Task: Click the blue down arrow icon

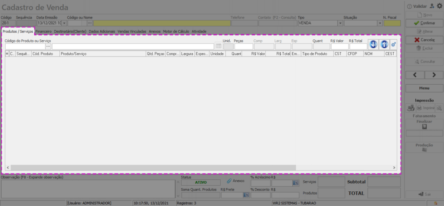Action: click(373, 44)
